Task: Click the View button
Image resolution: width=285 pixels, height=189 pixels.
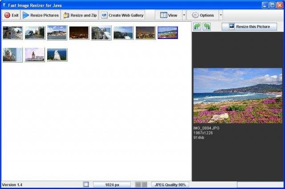Action: (x=169, y=15)
